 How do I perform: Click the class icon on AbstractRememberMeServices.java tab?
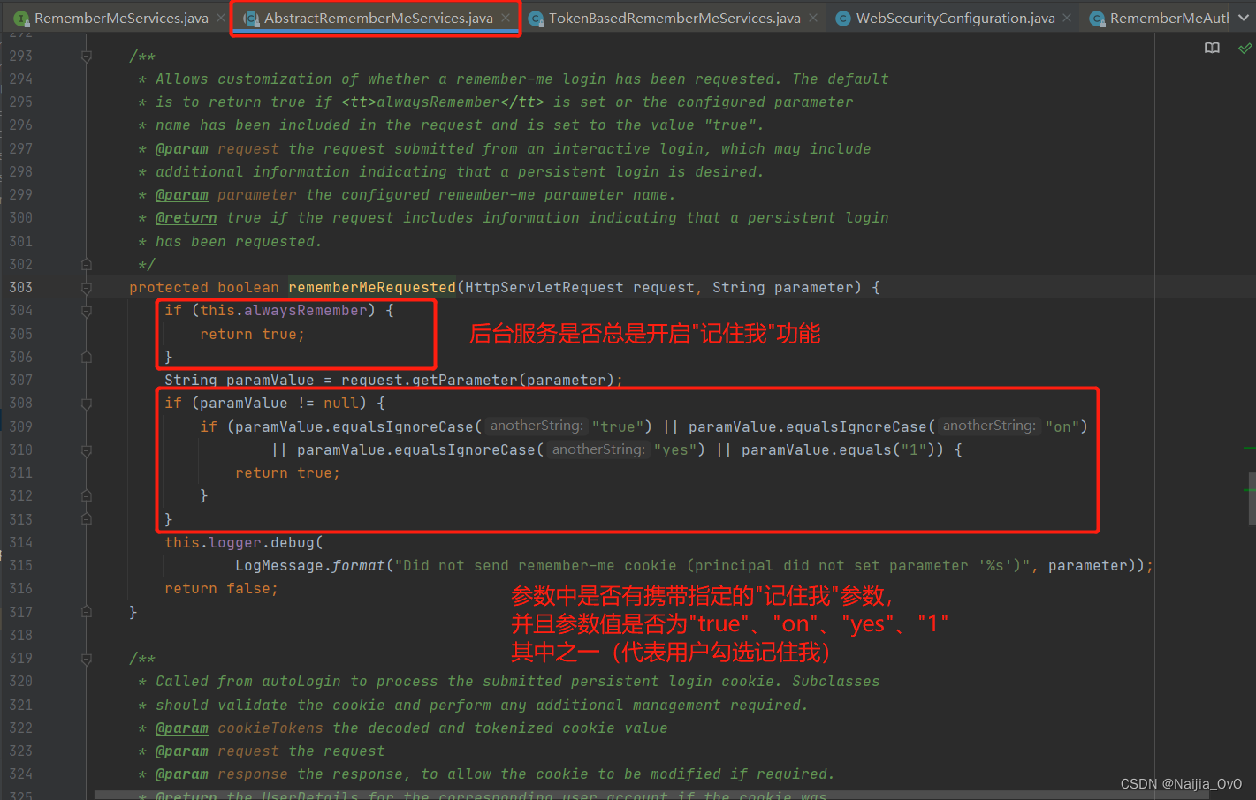point(251,19)
